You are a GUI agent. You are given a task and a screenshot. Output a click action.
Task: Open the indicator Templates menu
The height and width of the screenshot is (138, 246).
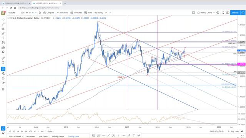(x=76, y=13)
